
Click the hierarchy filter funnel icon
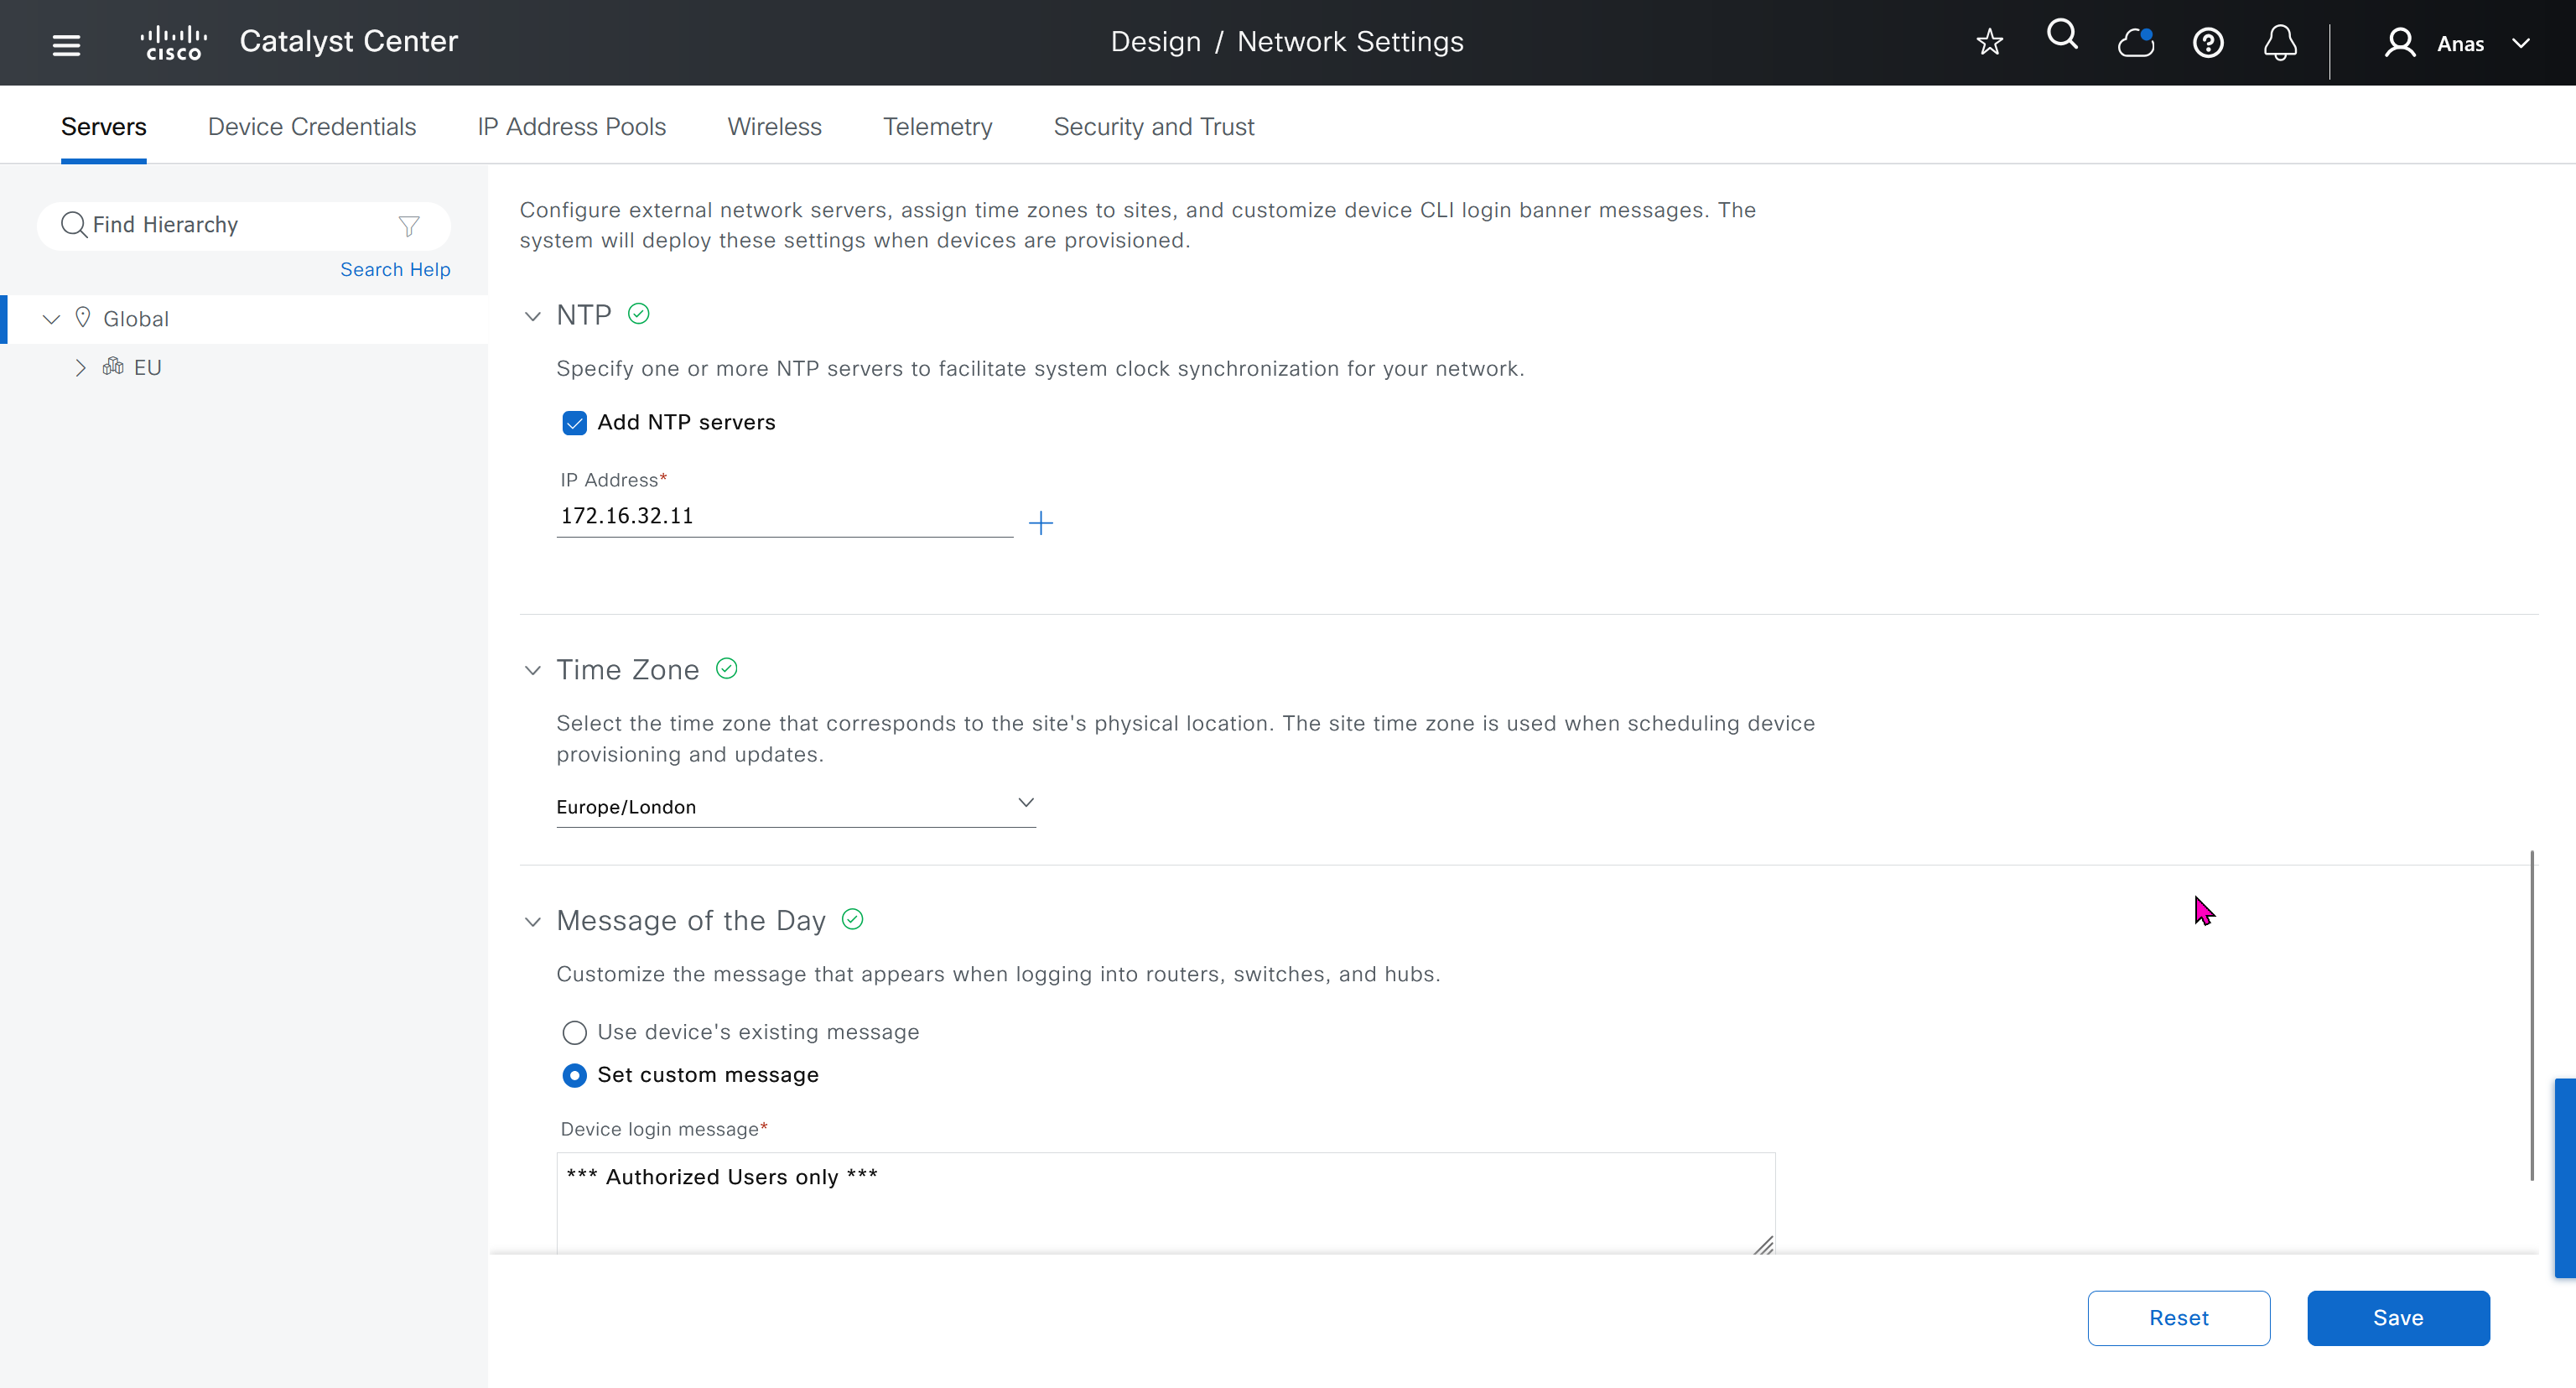click(408, 226)
